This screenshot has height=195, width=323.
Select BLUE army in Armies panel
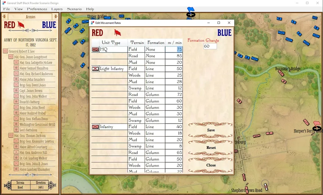(49, 25)
